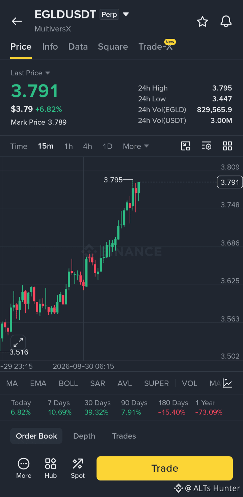Image resolution: width=243 pixels, height=497 pixels.
Task: Tap the yellow Trade button
Action: click(x=165, y=468)
